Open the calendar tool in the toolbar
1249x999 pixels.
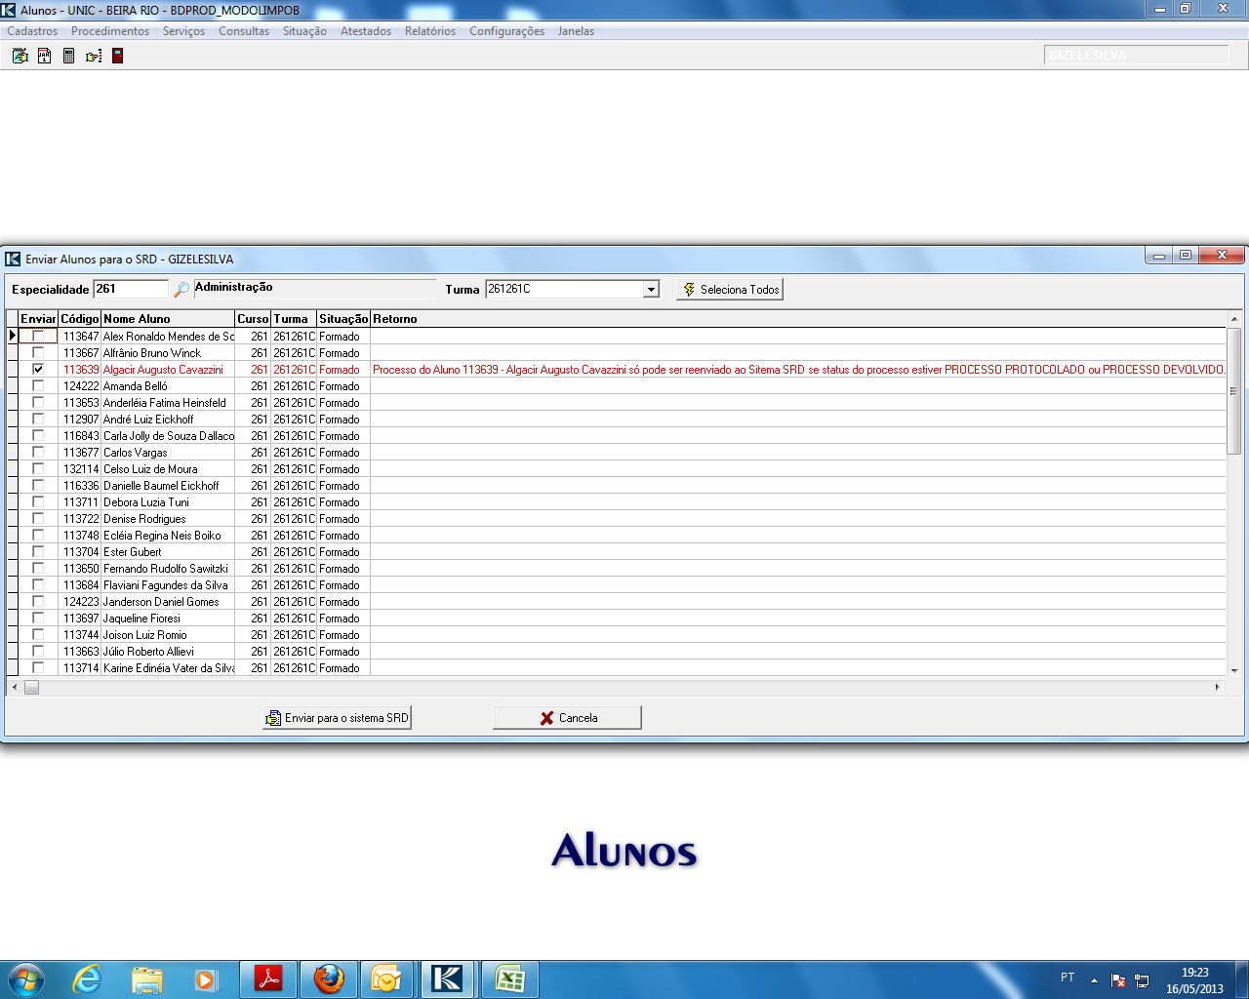(44, 56)
